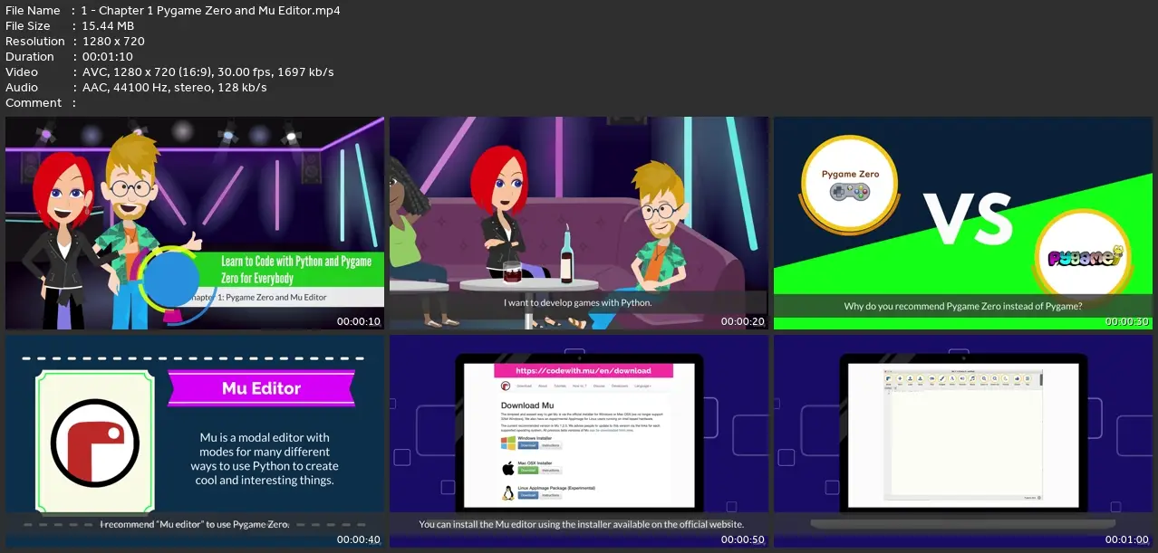Image resolution: width=1158 pixels, height=553 pixels.
Task: Click the Linux AppImage penguin icon
Action: pos(508,493)
